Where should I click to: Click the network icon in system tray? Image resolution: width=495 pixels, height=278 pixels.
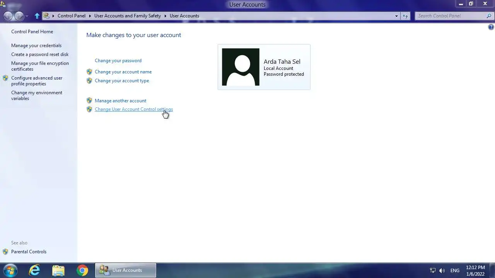point(433,271)
